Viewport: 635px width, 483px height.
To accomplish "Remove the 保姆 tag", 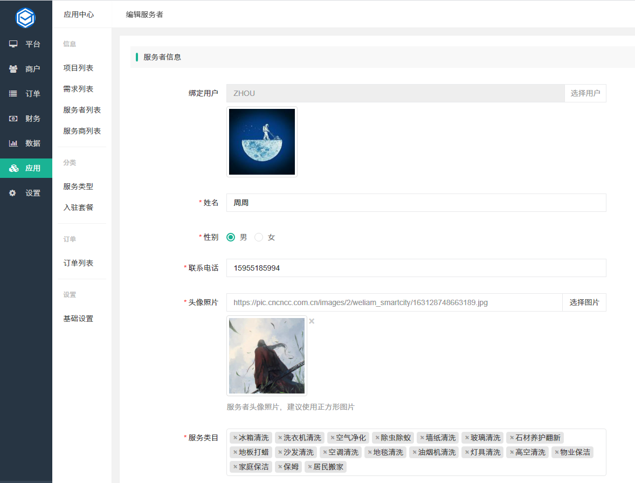I will click(280, 467).
